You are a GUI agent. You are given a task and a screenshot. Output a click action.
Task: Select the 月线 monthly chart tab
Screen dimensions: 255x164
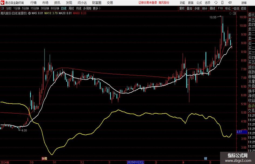tap(79, 8)
